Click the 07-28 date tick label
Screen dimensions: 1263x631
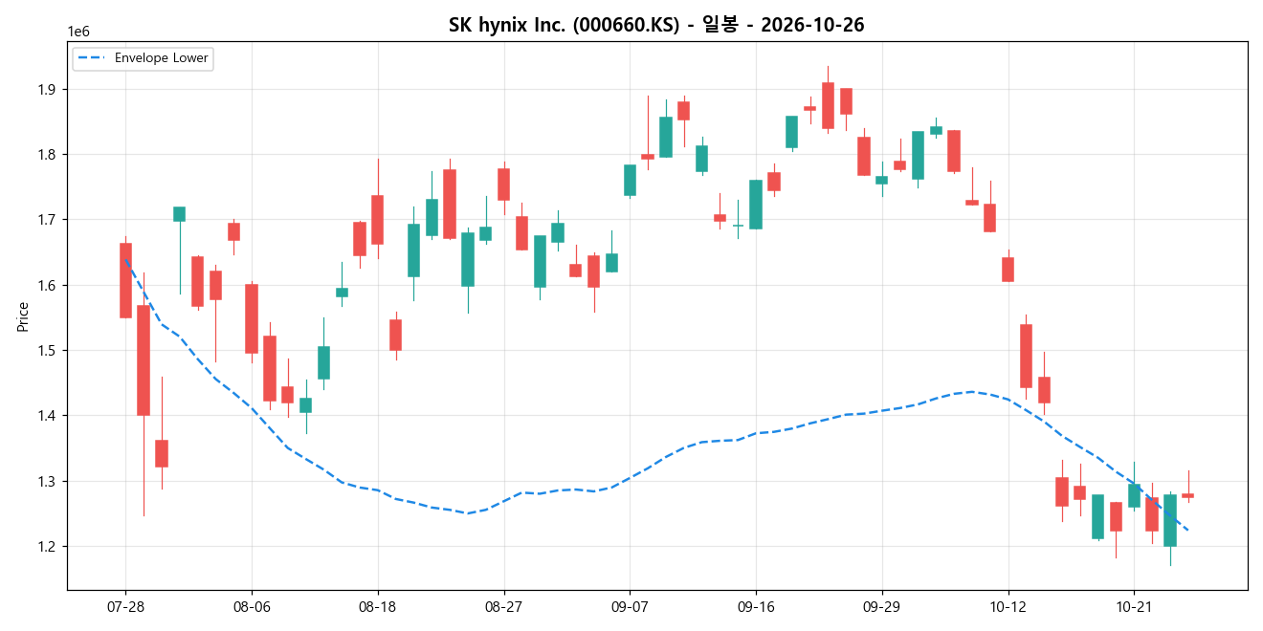[x=125, y=606]
